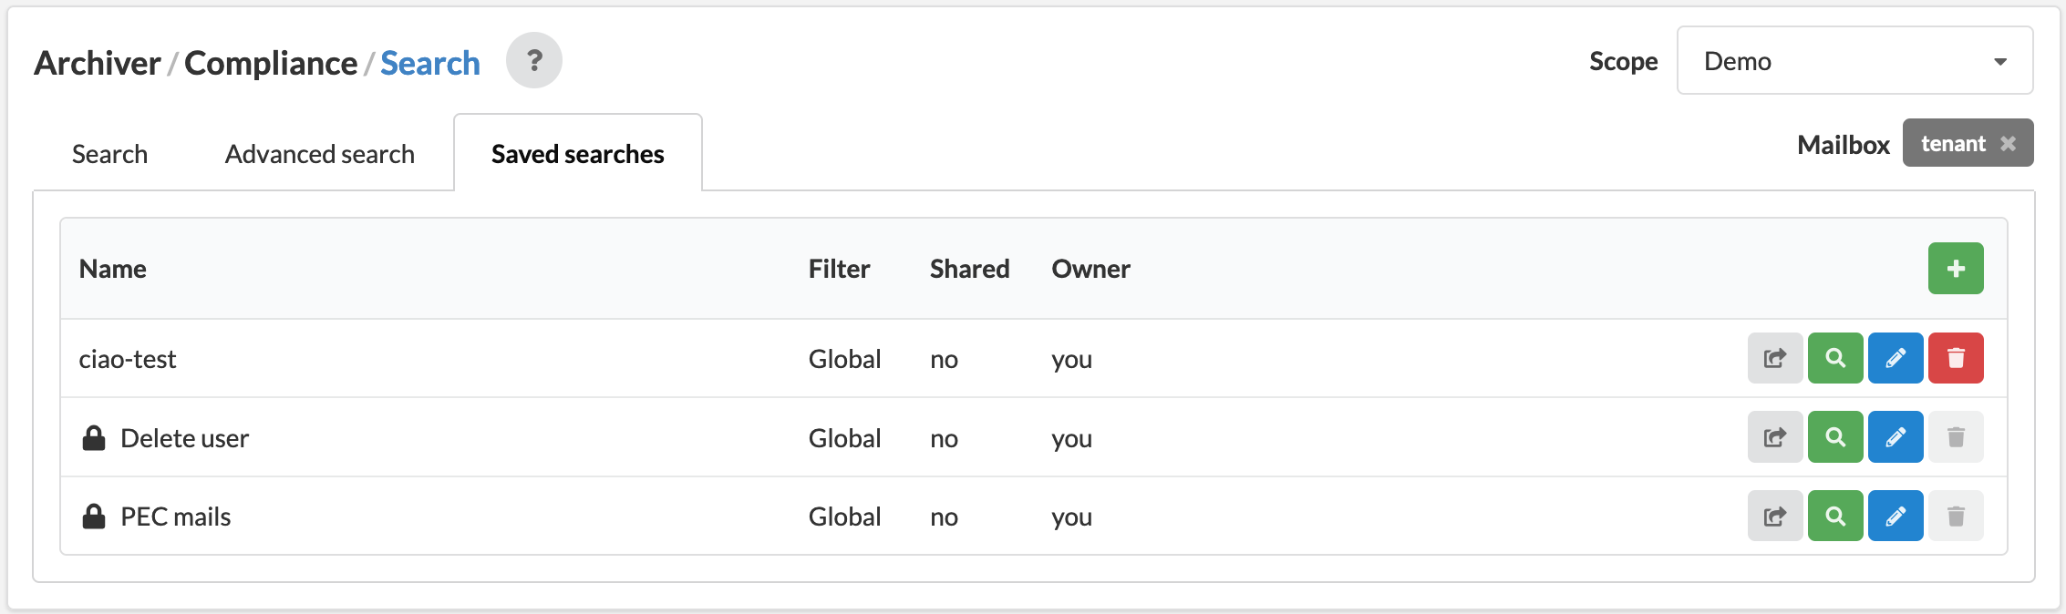Delete the ciao-test saved search
Viewport: 2066px width, 614px height.
pos(1956,358)
